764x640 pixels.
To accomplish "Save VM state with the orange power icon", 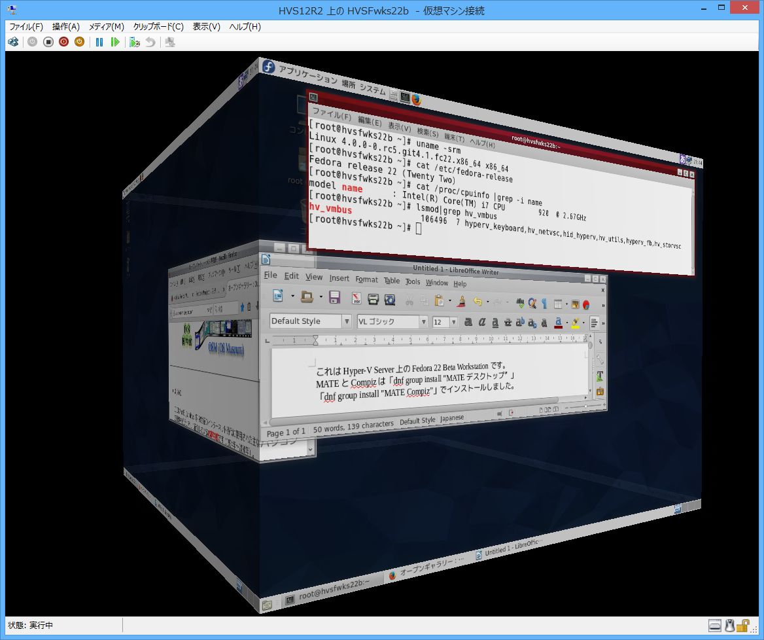I will tap(79, 42).
